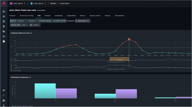Viewport: 192px width, 107px height.
Task: Open the cloud upload sidebar icon
Action: tap(4, 36)
